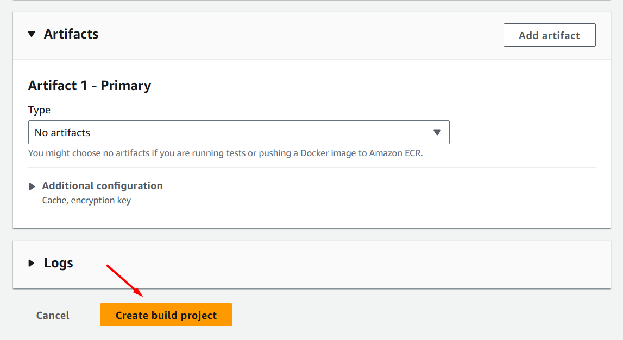
Task: Click Create build project button
Action: coord(166,315)
